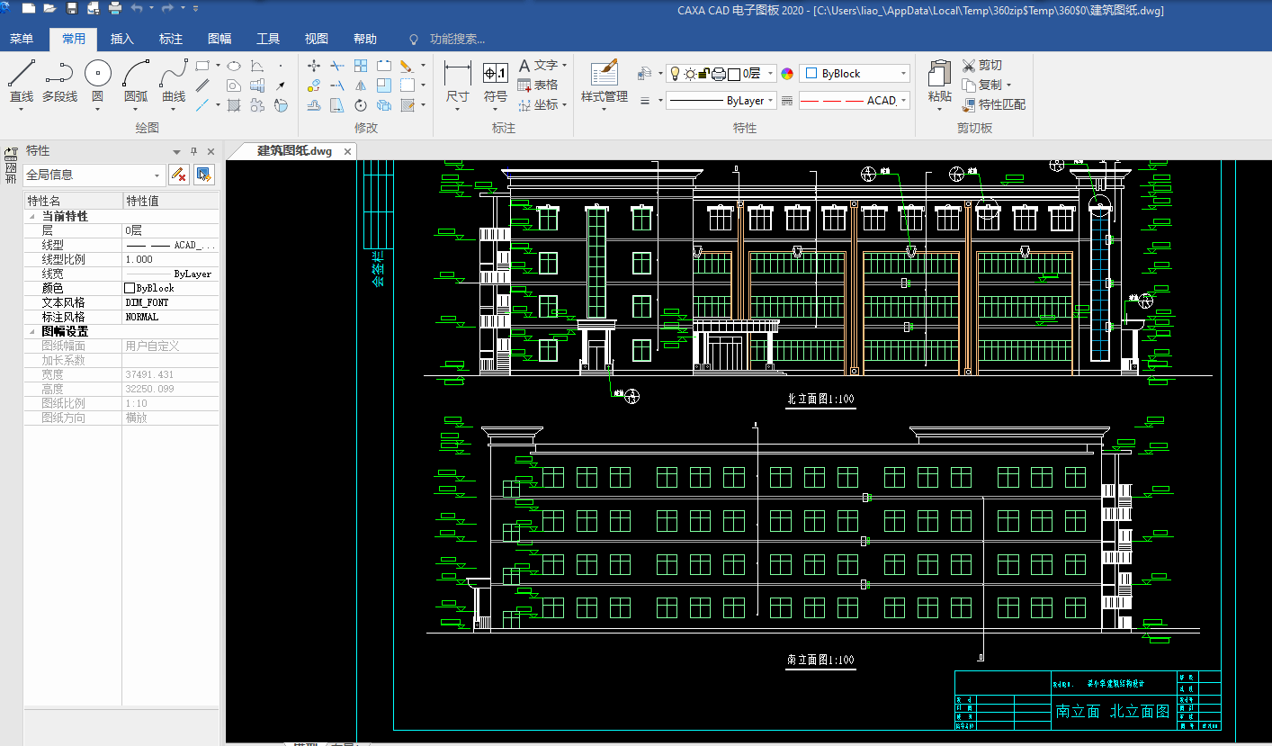Choose the 多段线 polyline tool
1272x746 pixels.
(59, 82)
